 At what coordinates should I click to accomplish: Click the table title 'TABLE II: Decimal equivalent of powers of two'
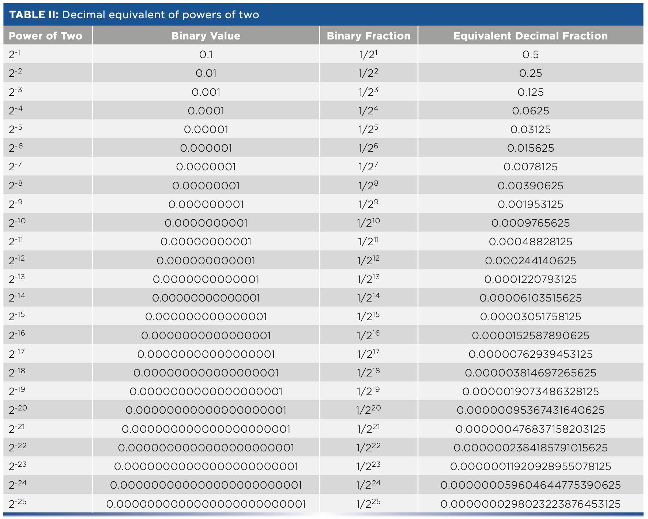click(x=134, y=15)
